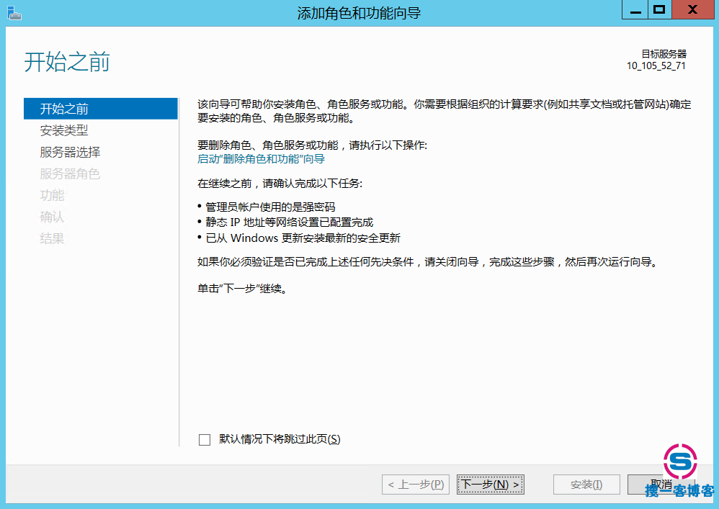
Task: Open 服务器选择 step in the sidebar
Action: pos(70,152)
